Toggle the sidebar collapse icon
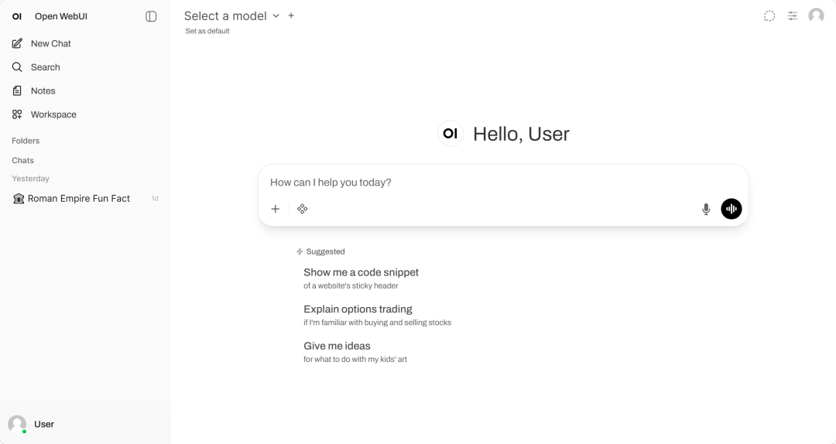Screen dimensions: 836x444 pos(151,16)
